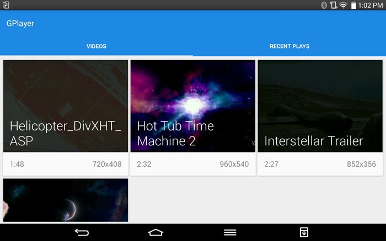Open the crescent moon video thumbnail
386x241 pixels.
66,200
